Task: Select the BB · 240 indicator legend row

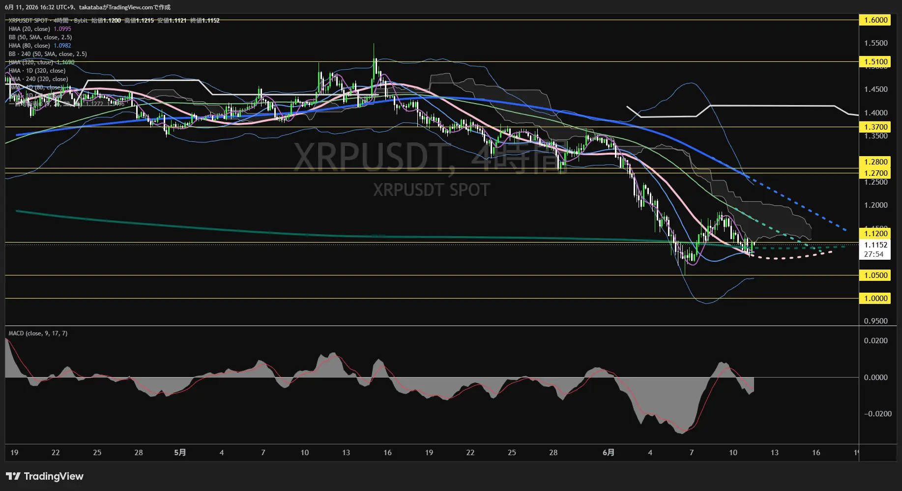Action: point(48,54)
